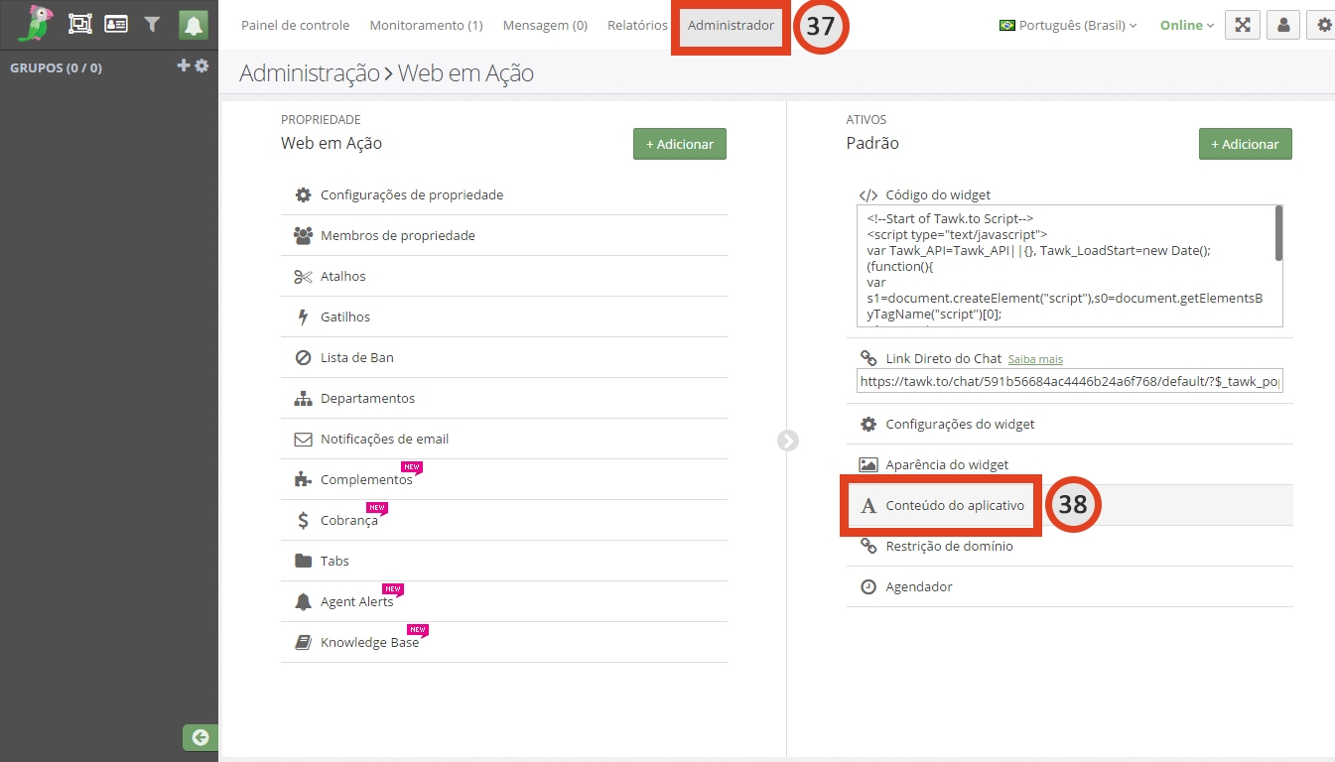
Task: Open the Online status dropdown
Action: point(1187,25)
